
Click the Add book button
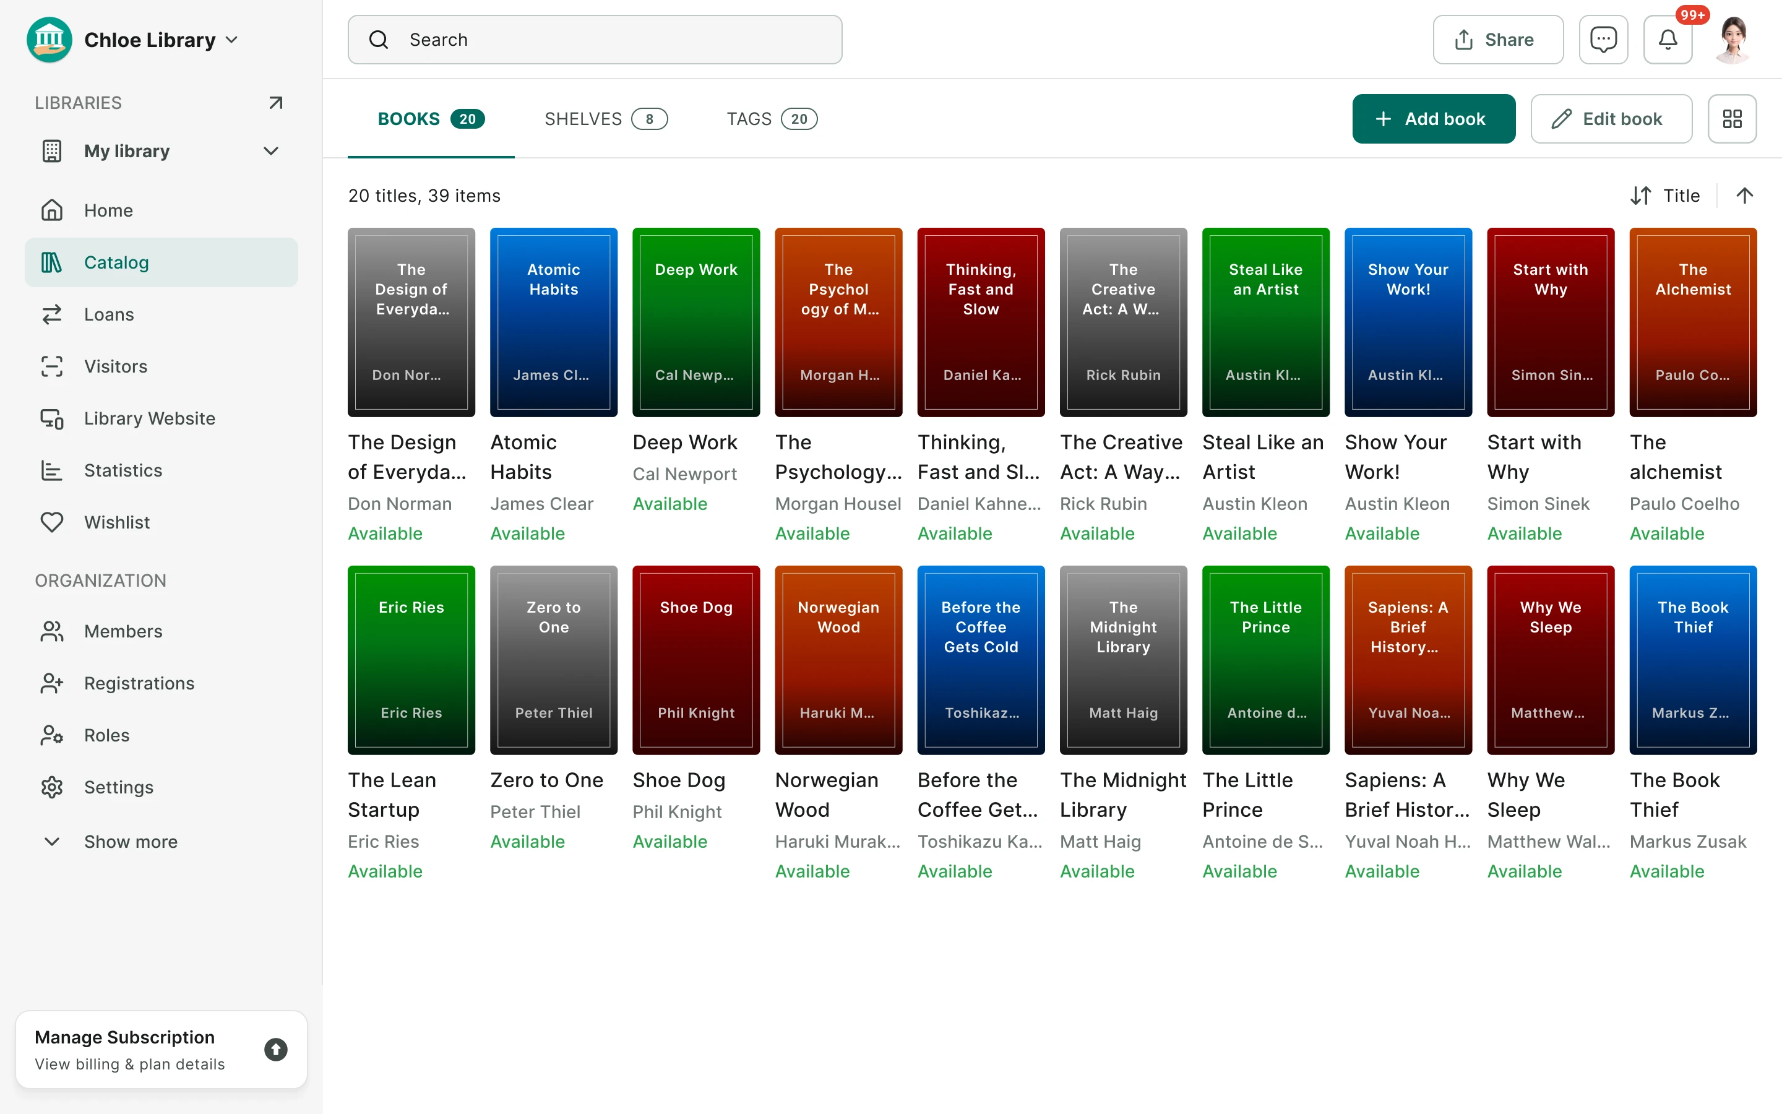1434,119
